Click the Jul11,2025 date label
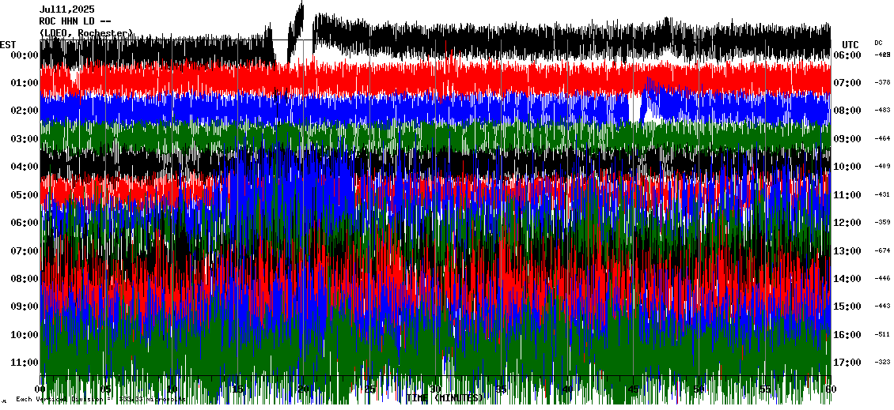The height and width of the screenshot is (410, 894). tap(66, 9)
